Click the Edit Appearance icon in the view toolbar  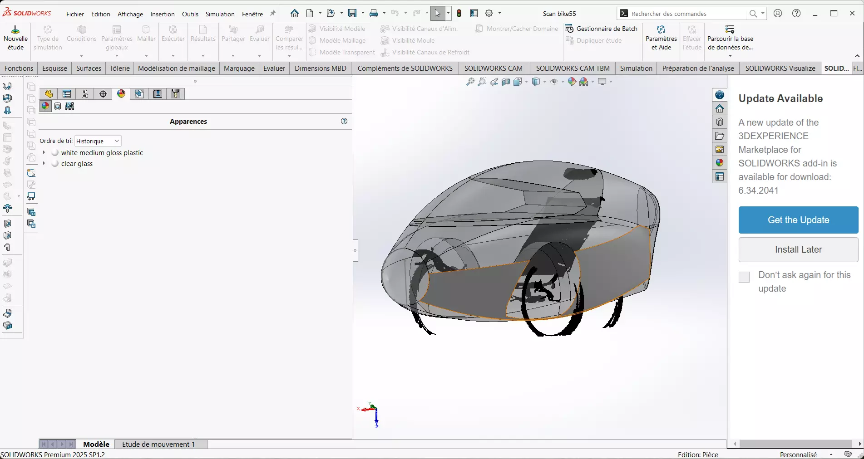point(572,82)
